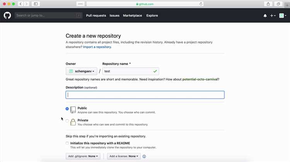
Task: Open the Add a license dropdown
Action: 124,156
